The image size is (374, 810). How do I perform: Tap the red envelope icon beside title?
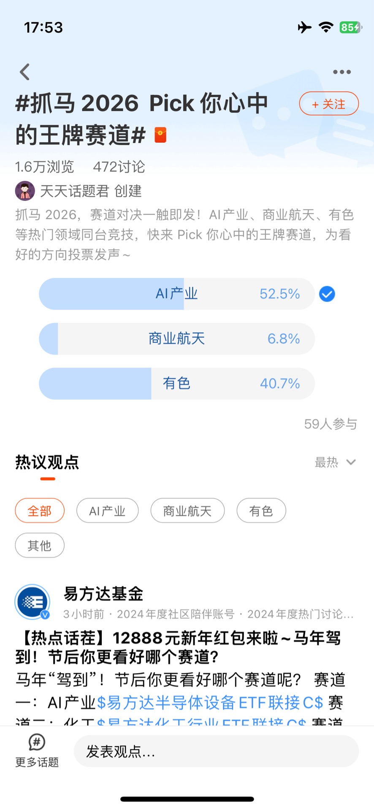pyautogui.click(x=160, y=135)
